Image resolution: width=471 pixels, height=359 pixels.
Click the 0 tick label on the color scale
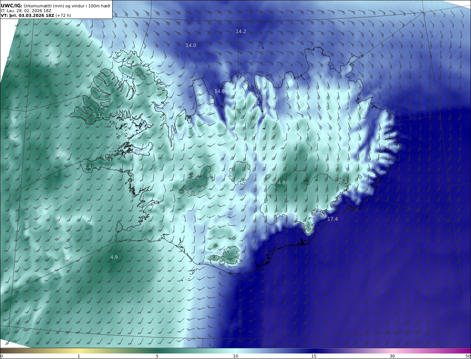(1, 356)
